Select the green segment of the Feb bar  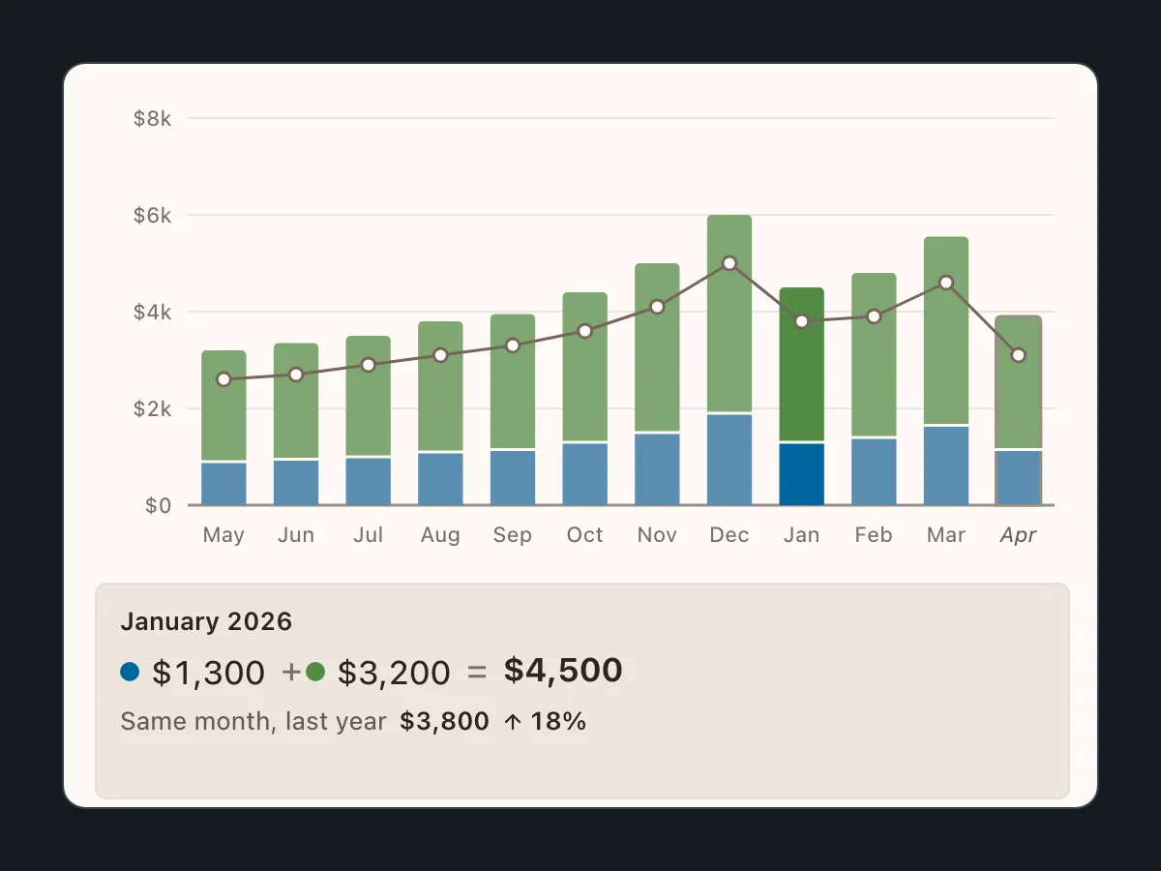point(874,355)
